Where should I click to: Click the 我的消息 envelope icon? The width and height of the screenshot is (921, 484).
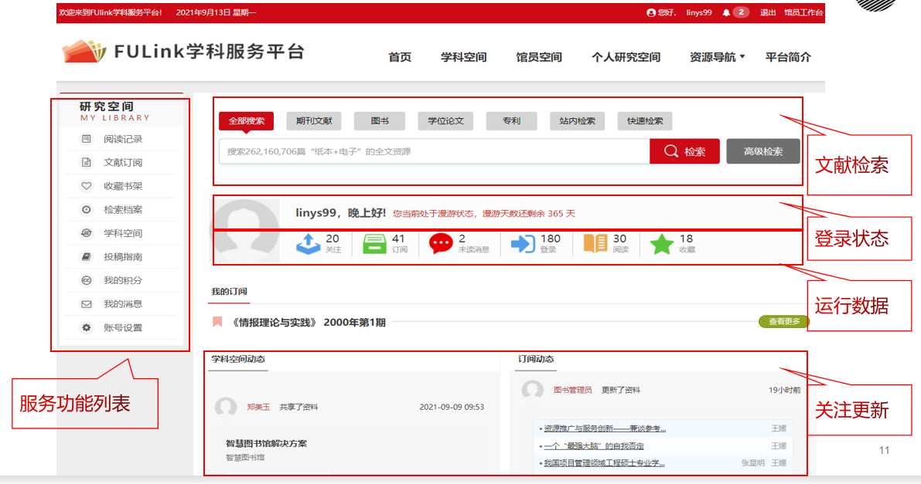click(87, 304)
